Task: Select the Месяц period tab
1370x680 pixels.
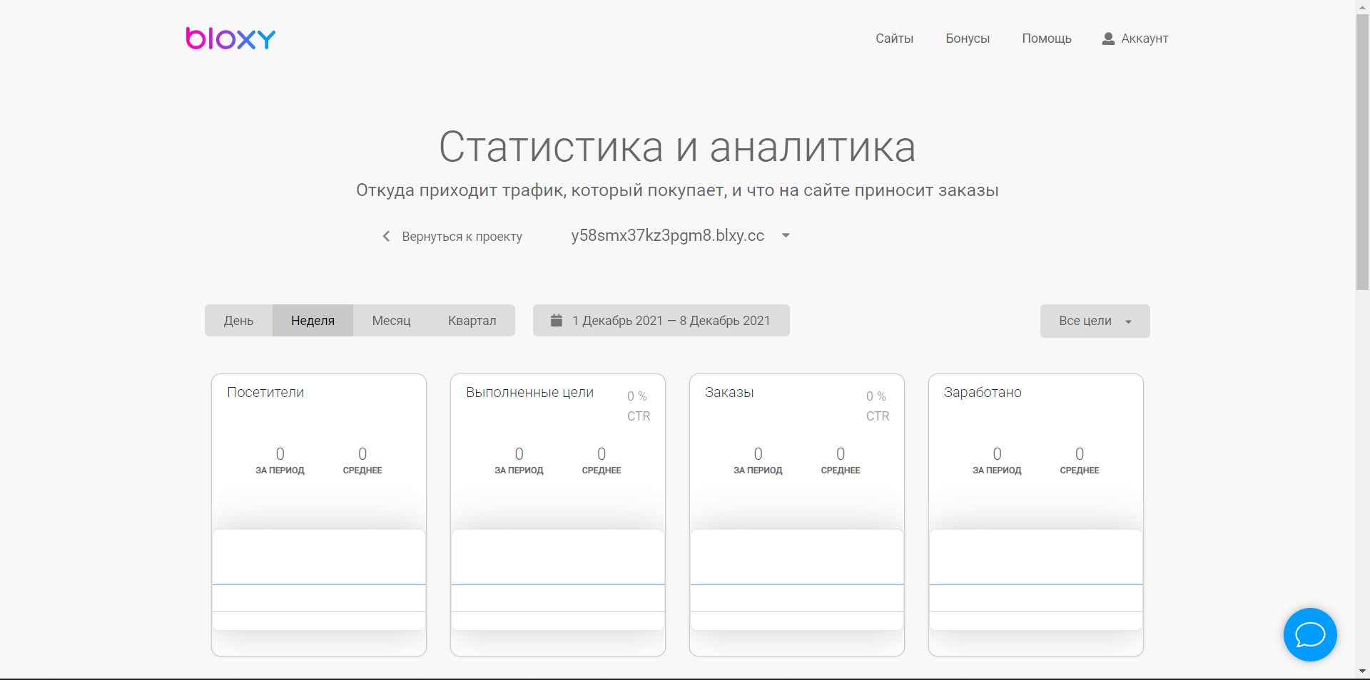Action: pos(391,321)
